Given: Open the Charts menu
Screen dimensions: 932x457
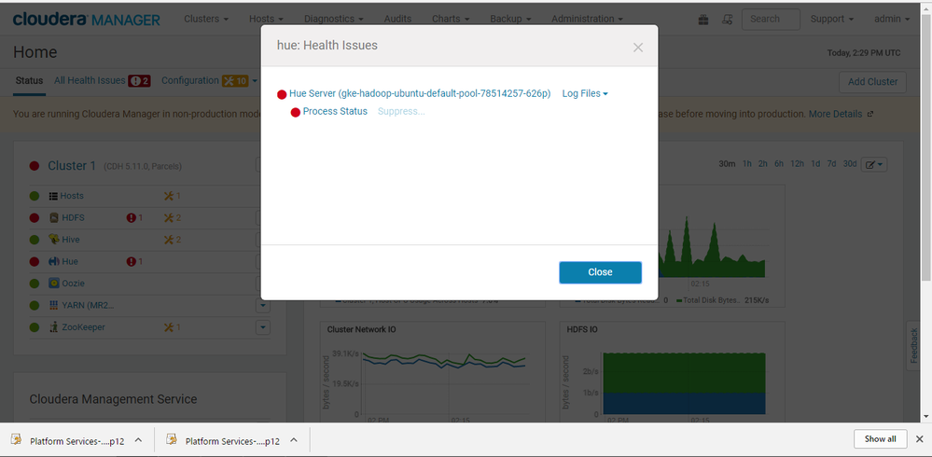Looking at the screenshot, I should (x=450, y=19).
